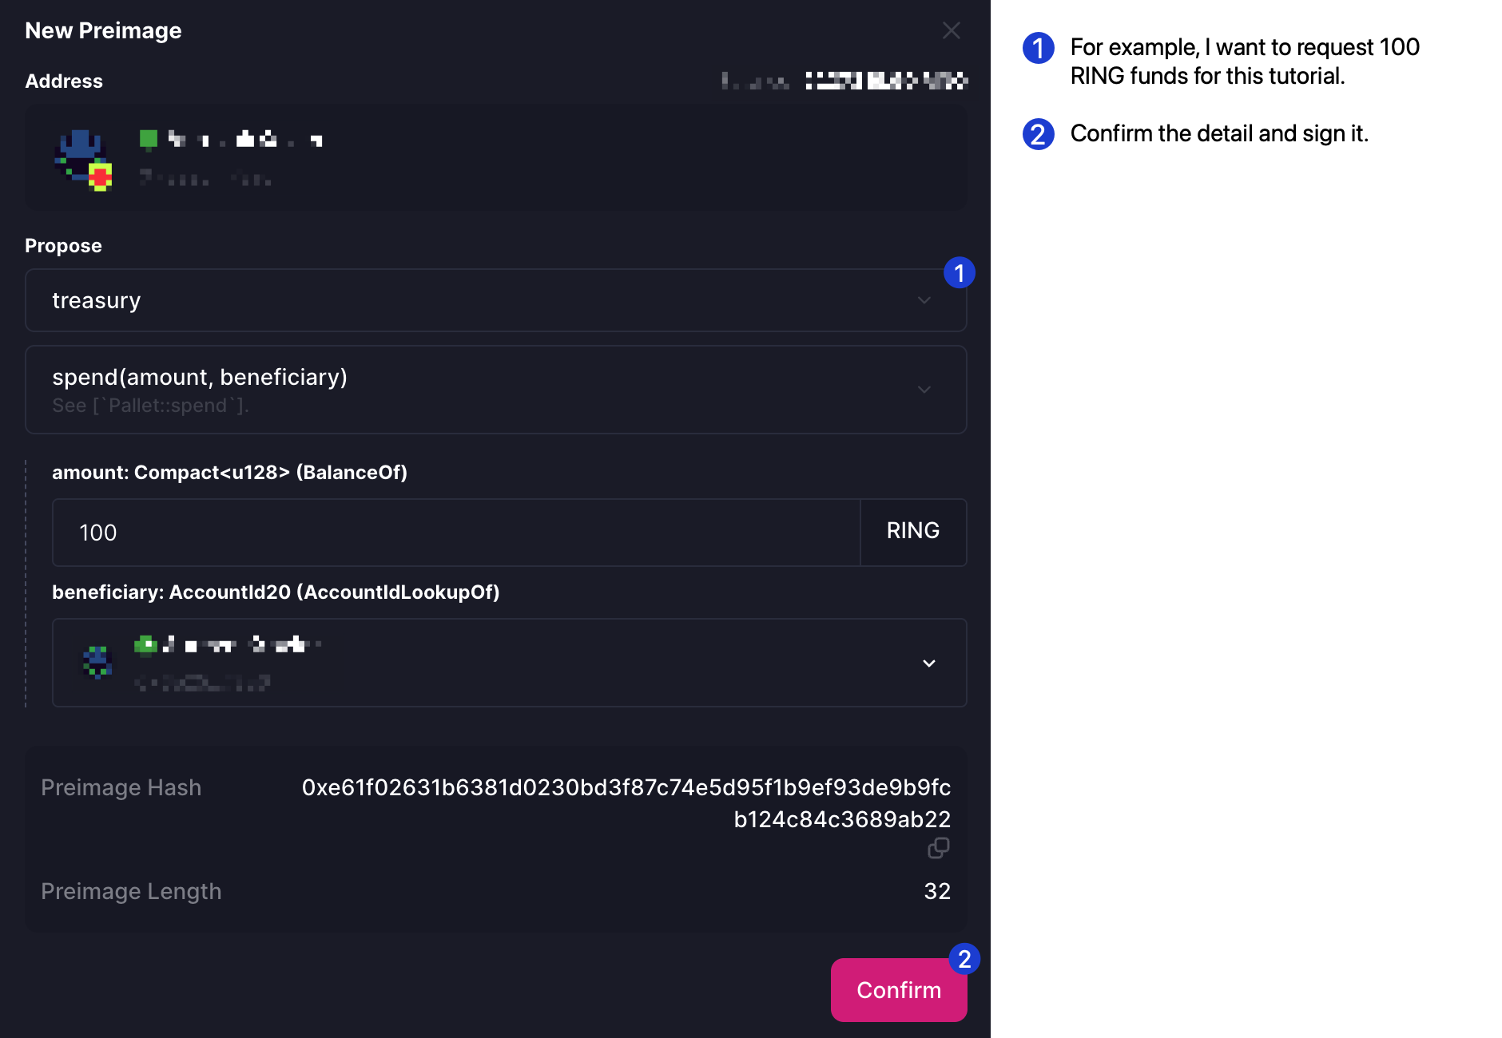Copy the preimage hash
The height and width of the screenshot is (1038, 1502).
(938, 848)
